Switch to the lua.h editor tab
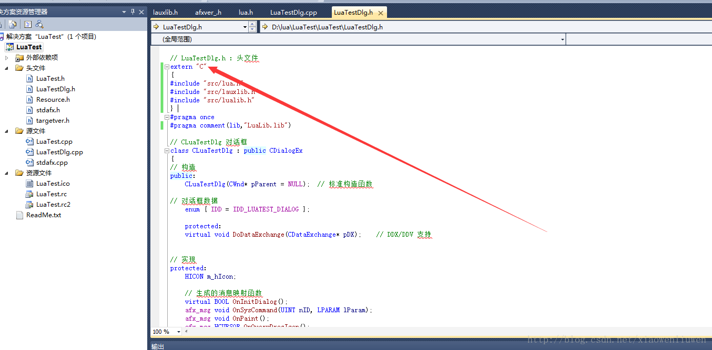Viewport: 712px width, 350px height. [246, 12]
